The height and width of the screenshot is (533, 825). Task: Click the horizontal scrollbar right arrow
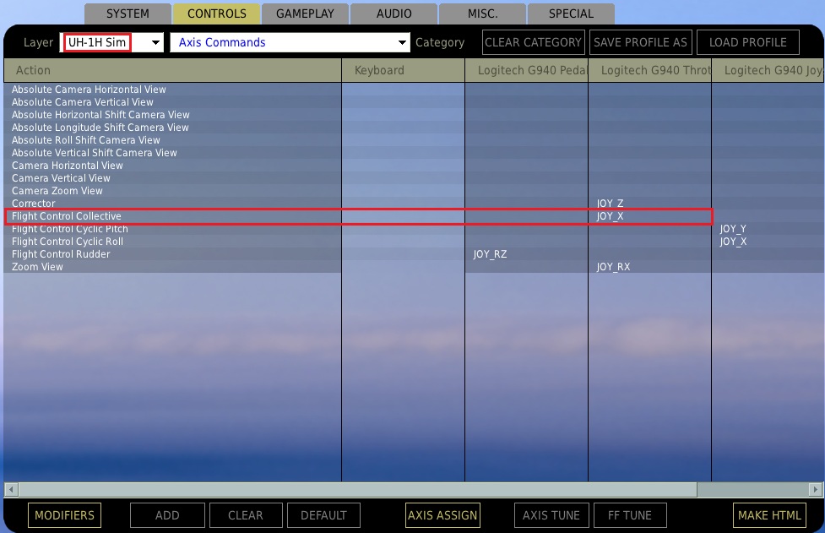pos(815,490)
